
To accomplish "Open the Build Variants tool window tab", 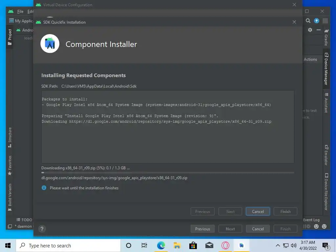I will click(x=10, y=197).
